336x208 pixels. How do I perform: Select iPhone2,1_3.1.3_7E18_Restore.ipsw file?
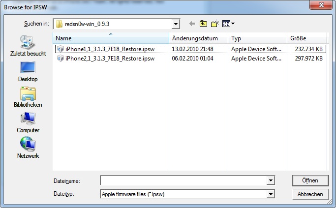coord(106,58)
